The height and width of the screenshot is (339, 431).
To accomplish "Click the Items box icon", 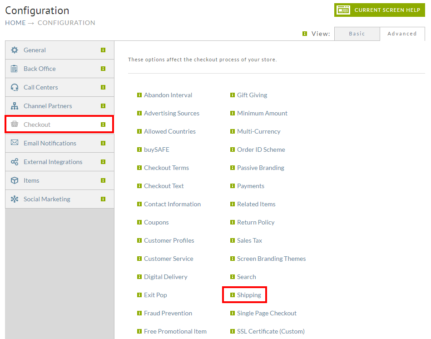I will [x=15, y=180].
